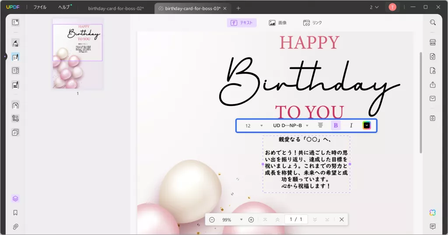This screenshot has height=235, width=448.
Task: Switch to birthday-card-for-boss-02 tab
Action: coord(115,8)
